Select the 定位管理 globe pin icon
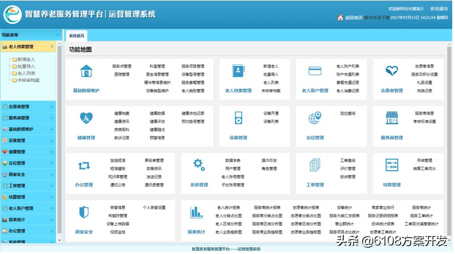 (314, 118)
